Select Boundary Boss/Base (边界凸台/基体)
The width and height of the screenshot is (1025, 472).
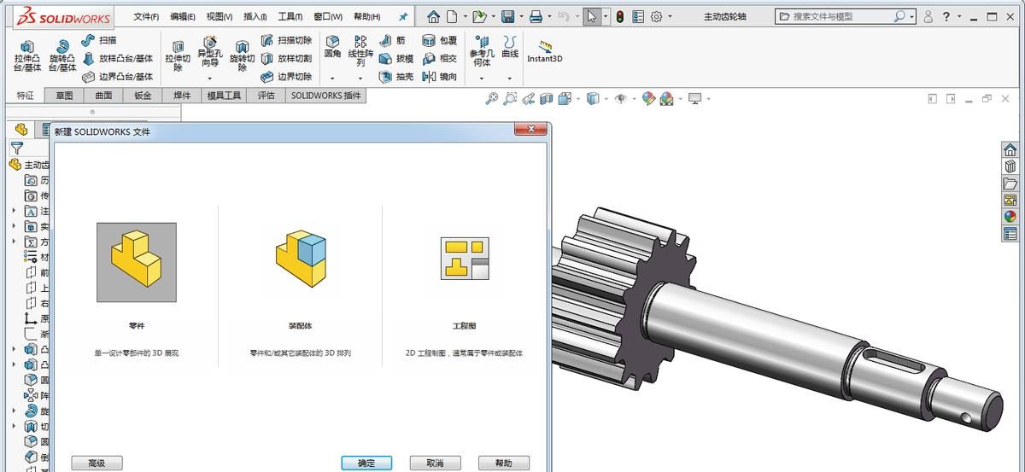[x=117, y=77]
